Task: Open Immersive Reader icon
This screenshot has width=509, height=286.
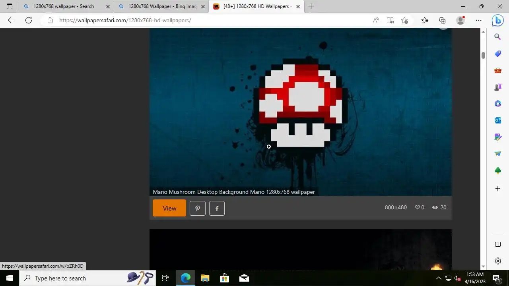Action: click(x=390, y=20)
